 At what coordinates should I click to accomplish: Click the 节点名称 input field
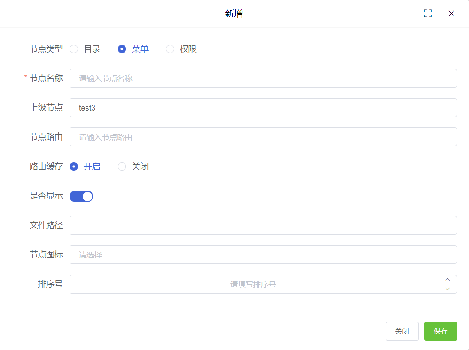point(263,78)
